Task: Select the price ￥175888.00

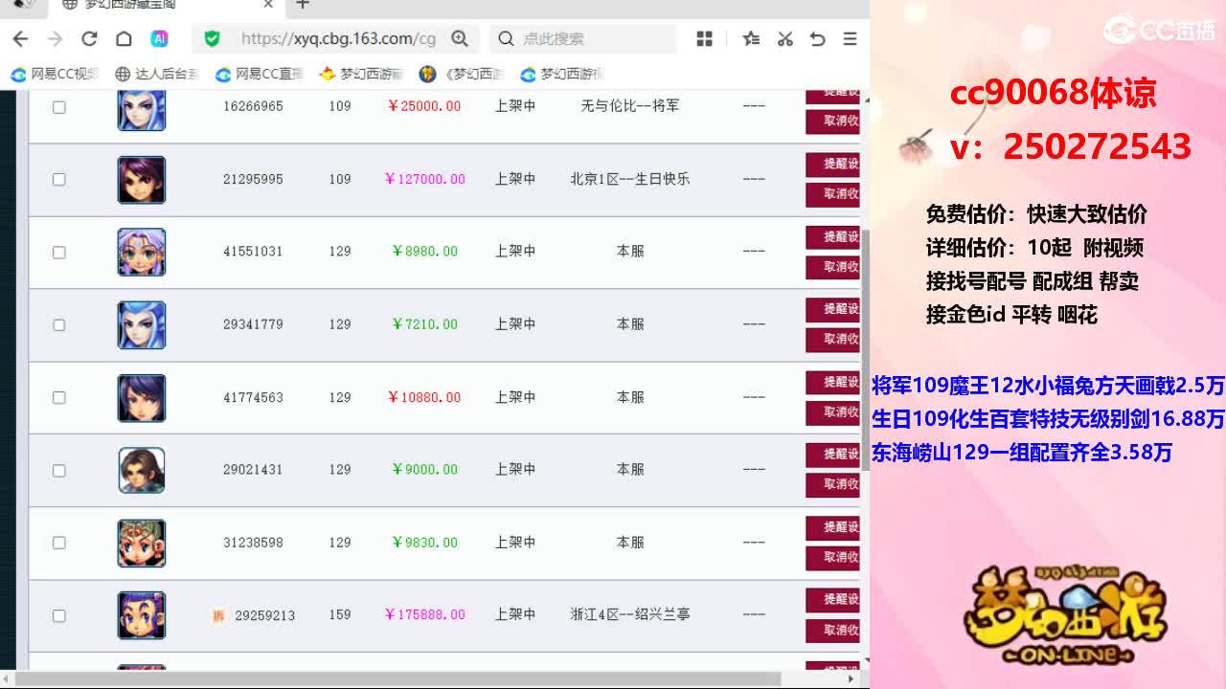Action: [424, 614]
